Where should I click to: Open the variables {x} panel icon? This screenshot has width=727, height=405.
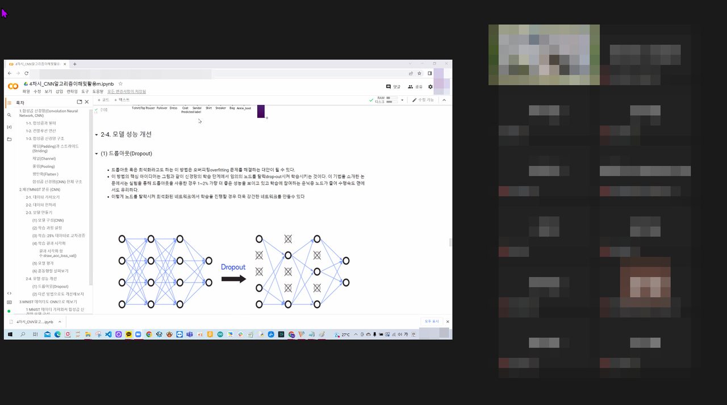click(9, 126)
